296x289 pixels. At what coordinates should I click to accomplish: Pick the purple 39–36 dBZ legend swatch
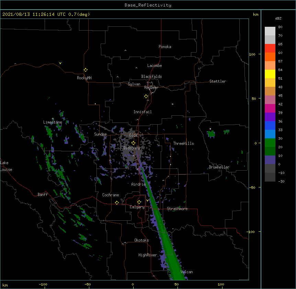click(270, 117)
